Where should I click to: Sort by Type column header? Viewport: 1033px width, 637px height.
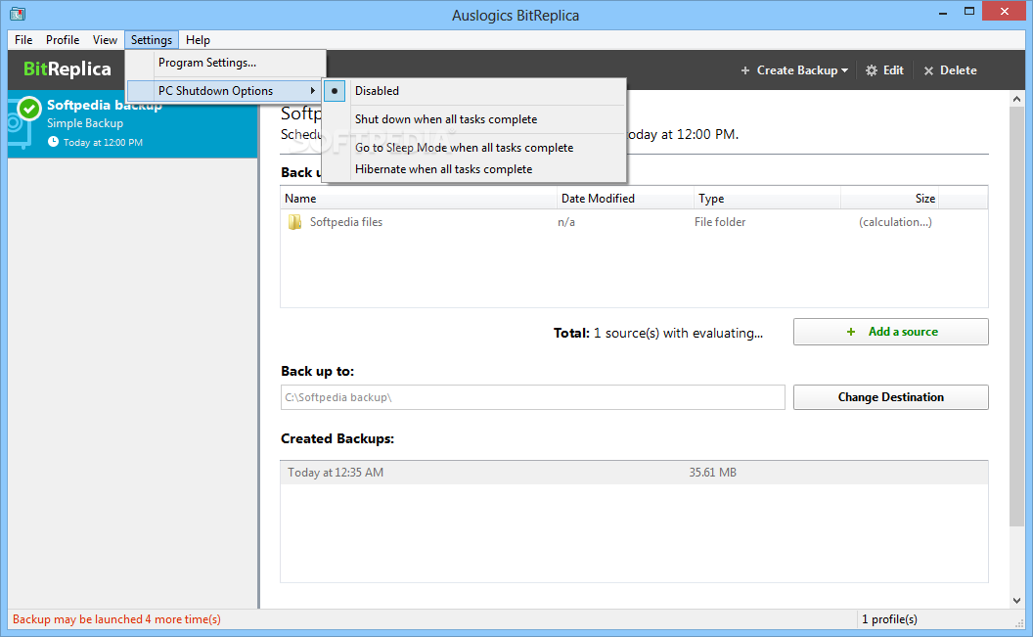pyautogui.click(x=768, y=199)
